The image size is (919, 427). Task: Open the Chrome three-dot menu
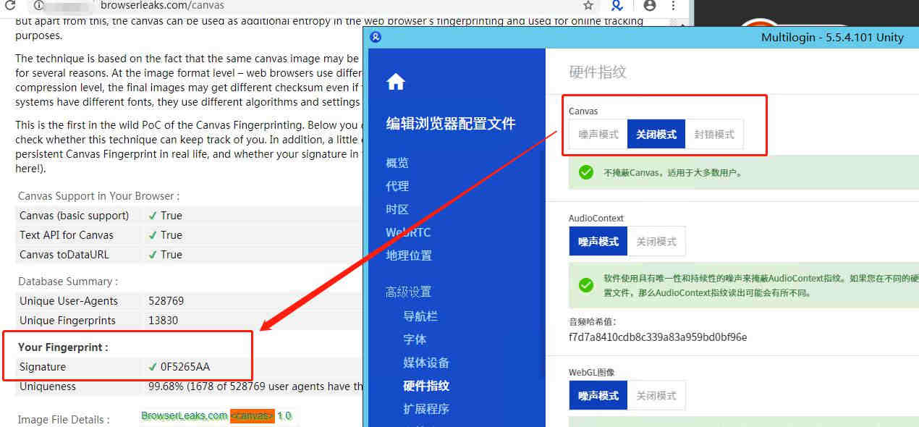point(674,5)
